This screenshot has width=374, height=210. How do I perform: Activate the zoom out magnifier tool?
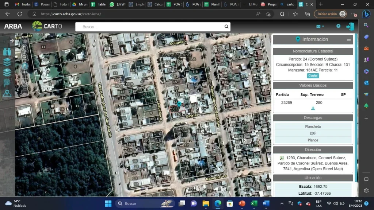coord(24,57)
